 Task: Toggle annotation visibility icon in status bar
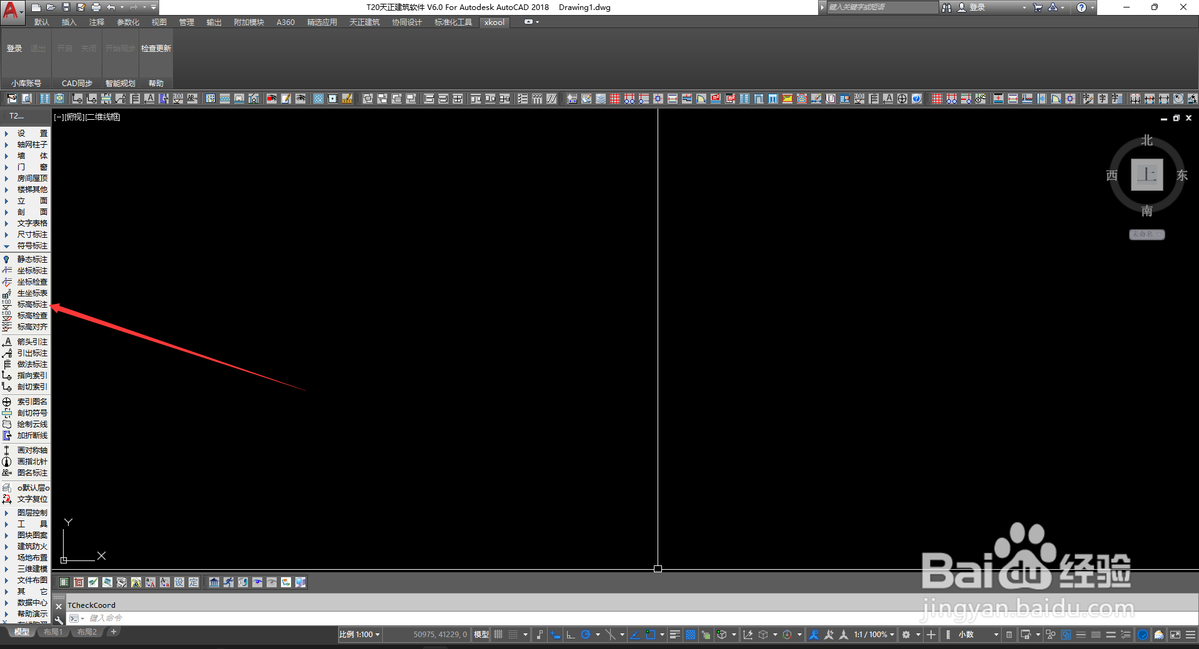(814, 635)
